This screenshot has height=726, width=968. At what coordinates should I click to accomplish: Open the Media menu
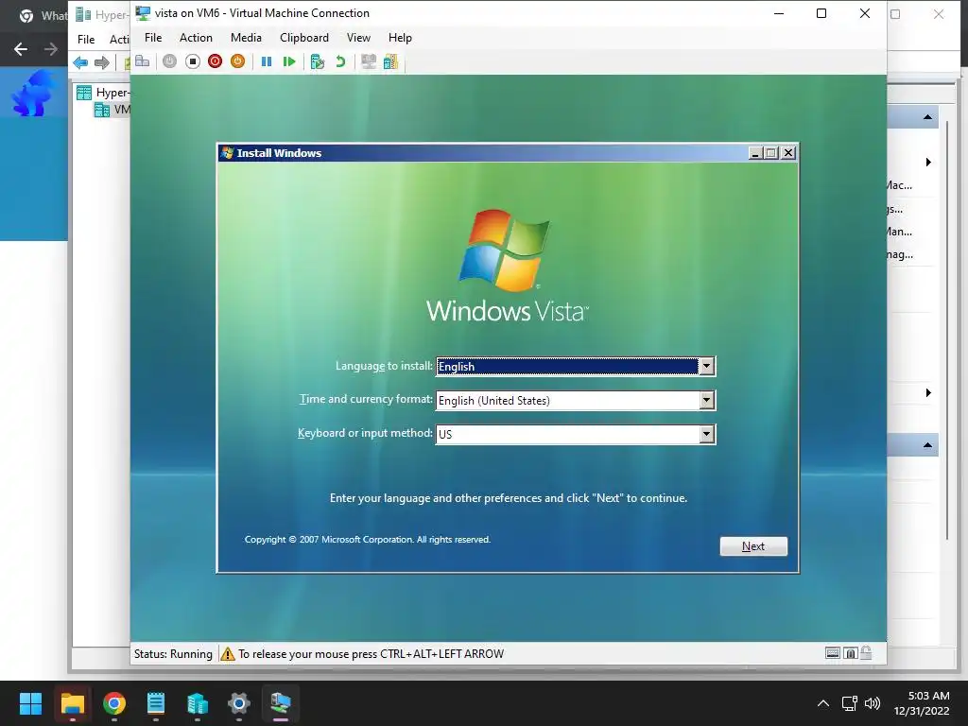coord(246,38)
